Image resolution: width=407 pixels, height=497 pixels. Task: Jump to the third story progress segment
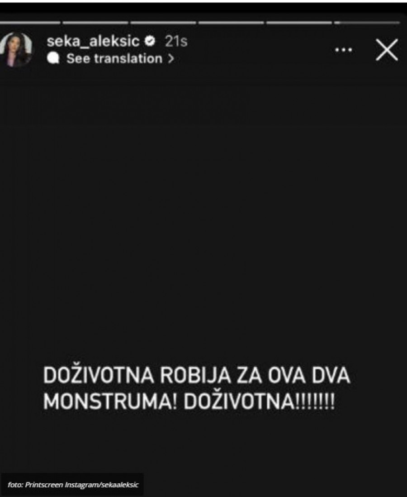(x=163, y=23)
